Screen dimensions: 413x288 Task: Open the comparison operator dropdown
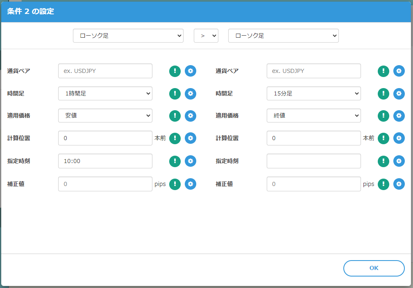tap(206, 36)
